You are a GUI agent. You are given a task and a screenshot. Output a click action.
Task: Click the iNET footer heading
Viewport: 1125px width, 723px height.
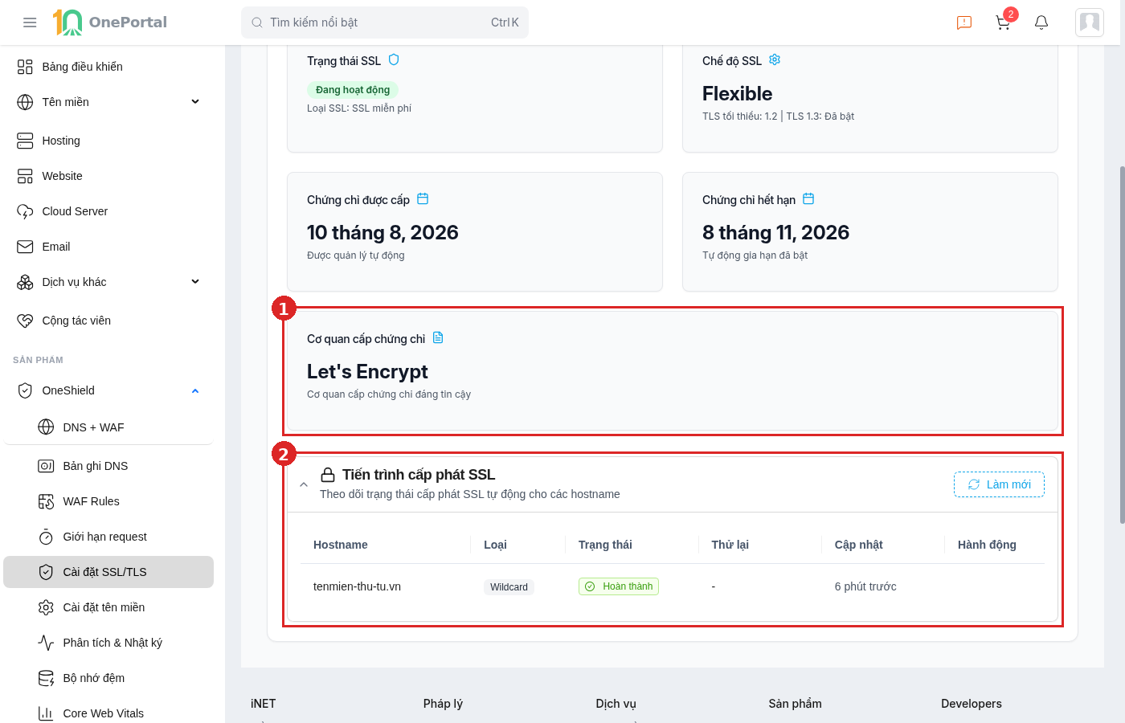coord(263,704)
